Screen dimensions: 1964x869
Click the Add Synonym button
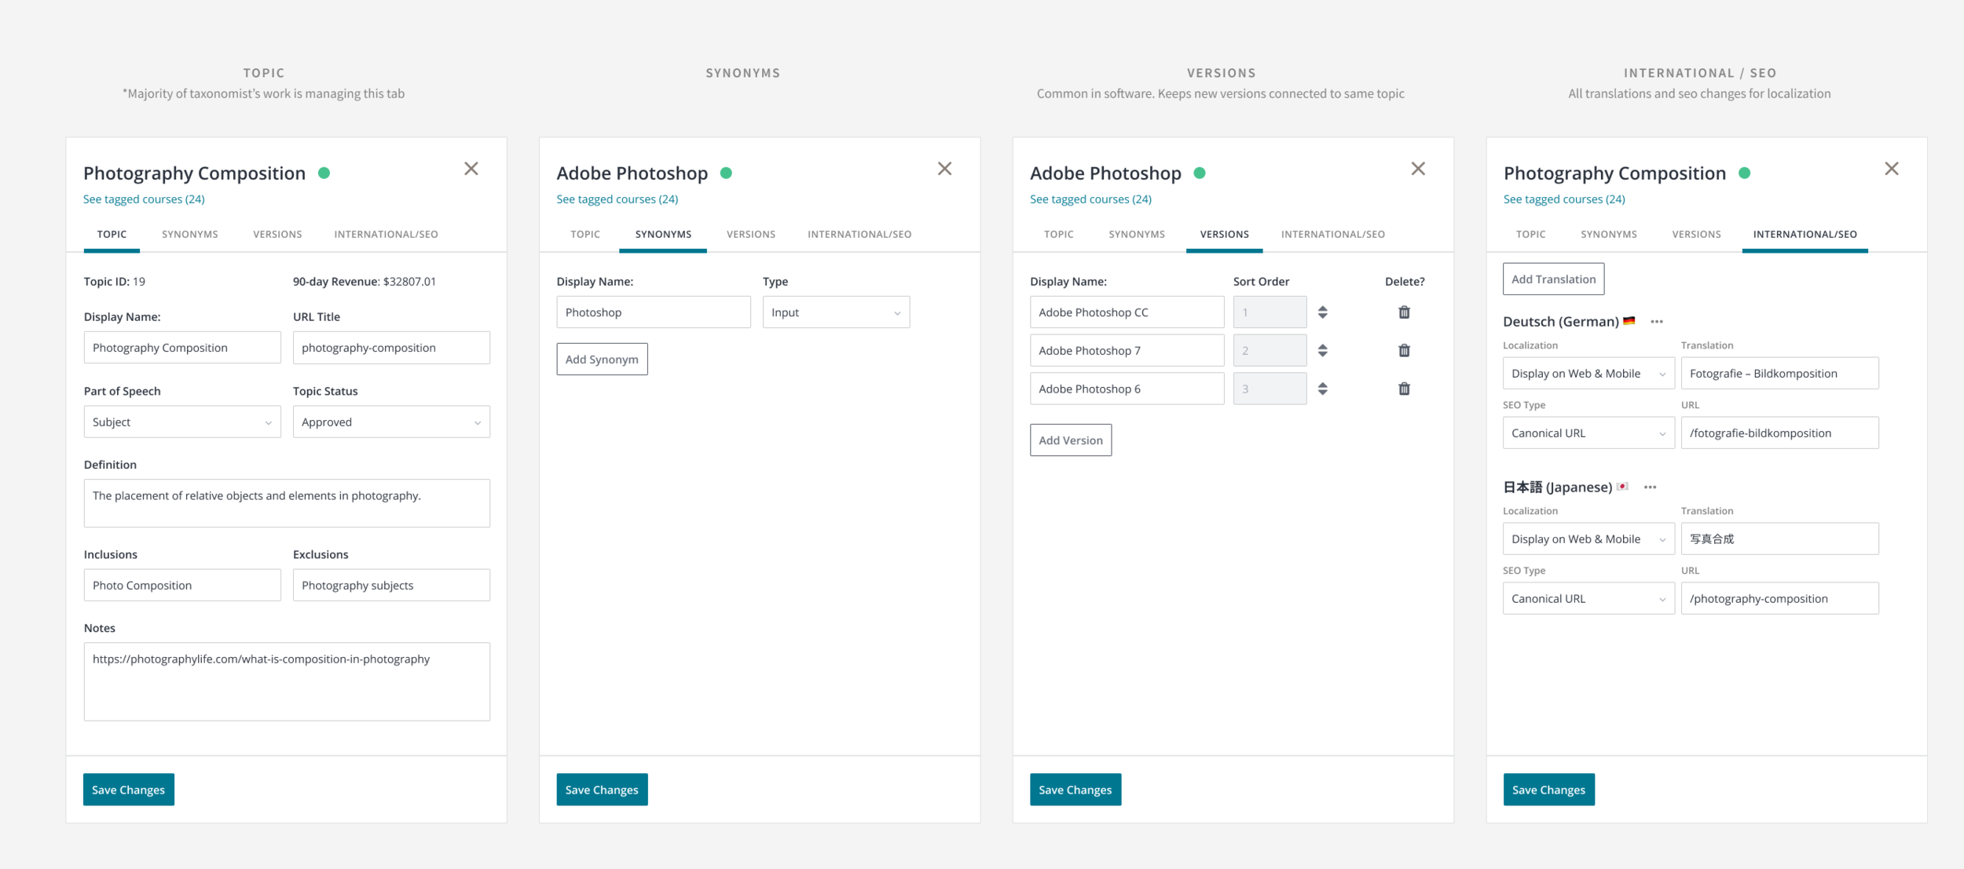coord(602,360)
